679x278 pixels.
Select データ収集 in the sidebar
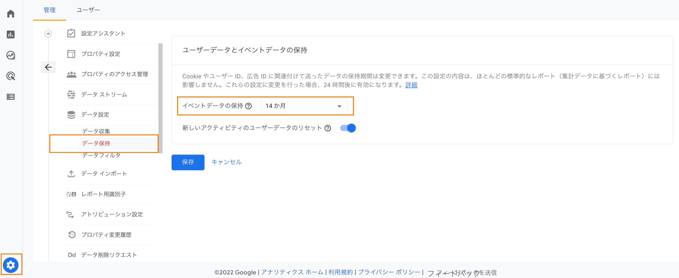[x=96, y=131]
